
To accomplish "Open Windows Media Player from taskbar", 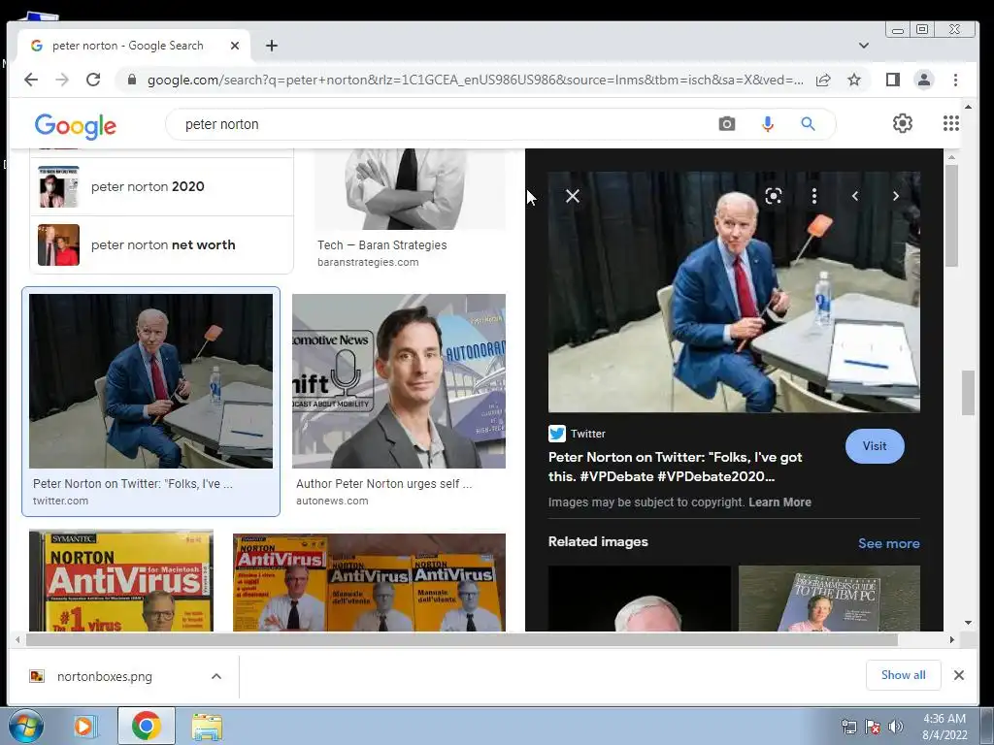I will [x=83, y=726].
